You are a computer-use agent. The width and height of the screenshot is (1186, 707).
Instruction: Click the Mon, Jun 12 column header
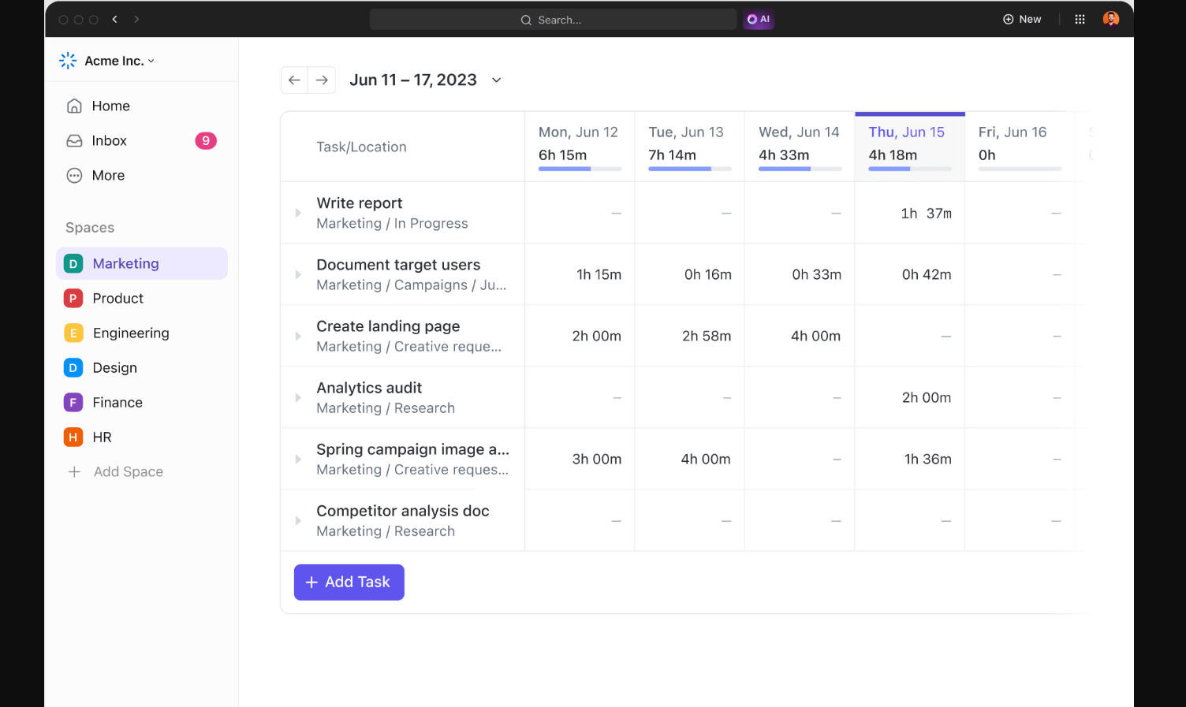tap(580, 147)
